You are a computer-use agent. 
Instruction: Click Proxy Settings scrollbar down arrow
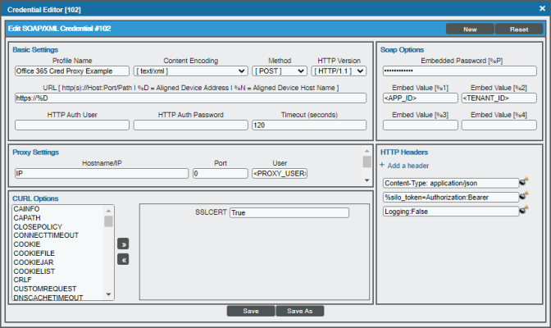click(367, 180)
